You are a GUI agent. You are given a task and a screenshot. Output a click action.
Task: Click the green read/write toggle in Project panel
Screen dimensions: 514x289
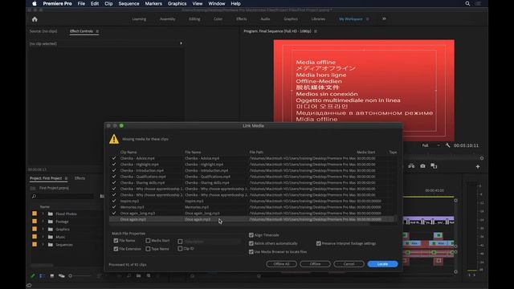click(x=32, y=276)
